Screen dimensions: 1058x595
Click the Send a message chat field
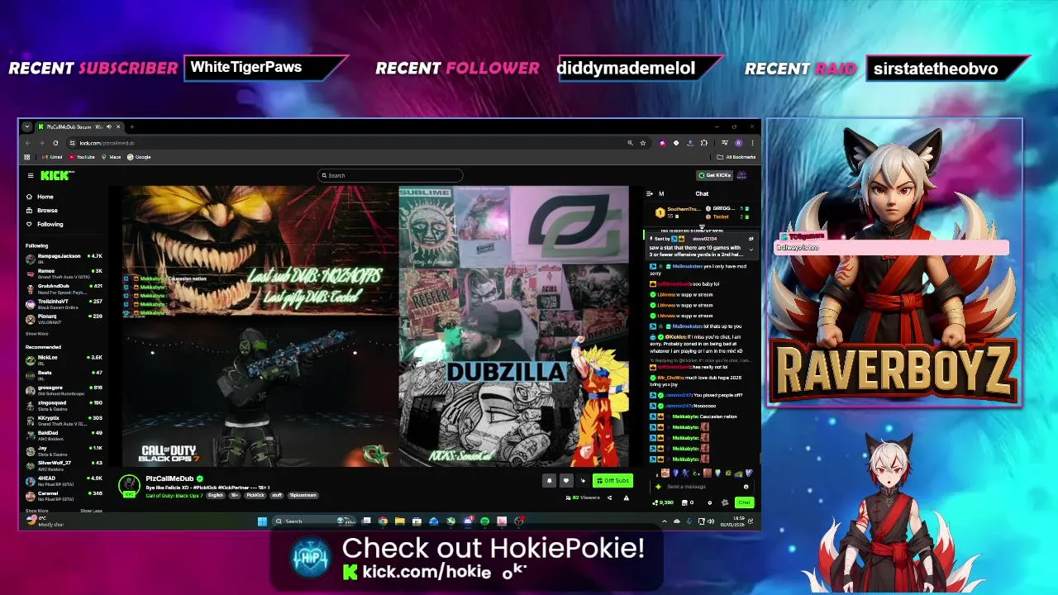point(703,487)
